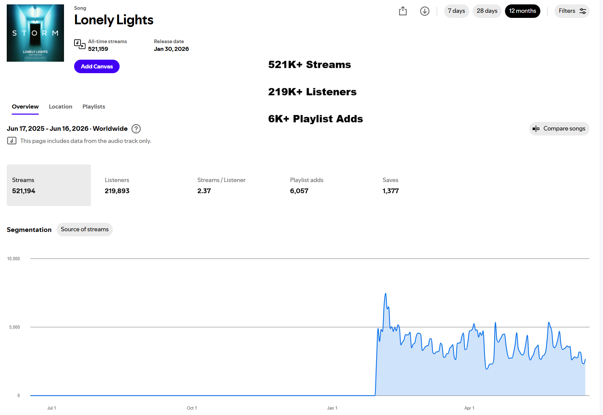Click the All-time streams media icon
This screenshot has height=415, width=603.
pos(80,44)
